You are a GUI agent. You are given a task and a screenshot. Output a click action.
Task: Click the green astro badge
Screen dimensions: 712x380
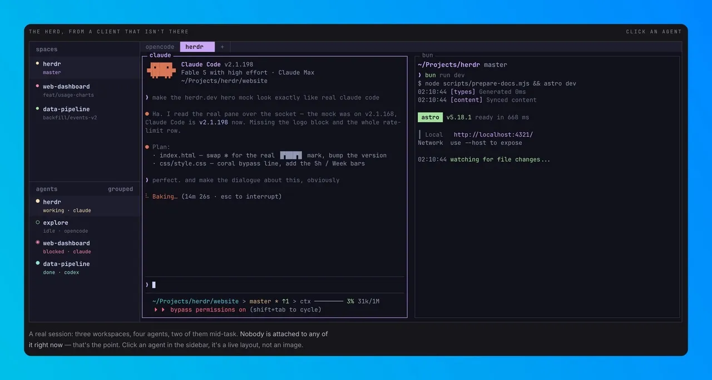(431, 117)
